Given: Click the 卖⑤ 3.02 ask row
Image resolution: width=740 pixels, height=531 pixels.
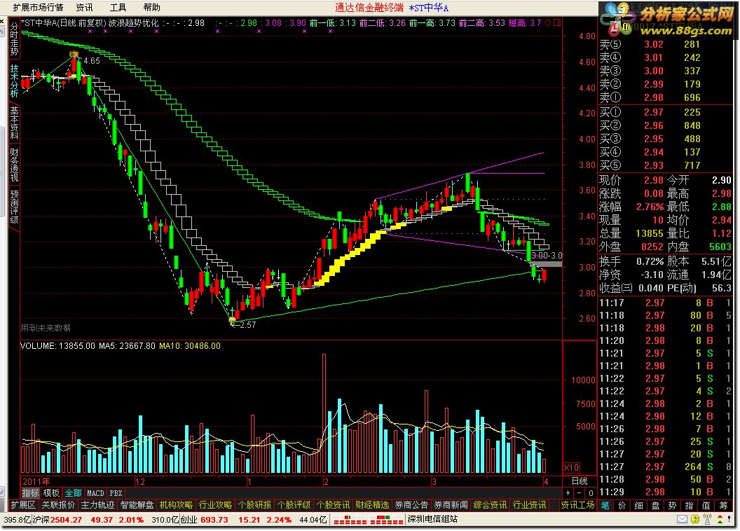Looking at the screenshot, I should tap(666, 44).
